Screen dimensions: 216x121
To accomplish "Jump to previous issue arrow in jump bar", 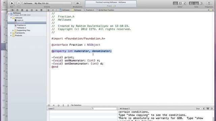I will 209,10.
